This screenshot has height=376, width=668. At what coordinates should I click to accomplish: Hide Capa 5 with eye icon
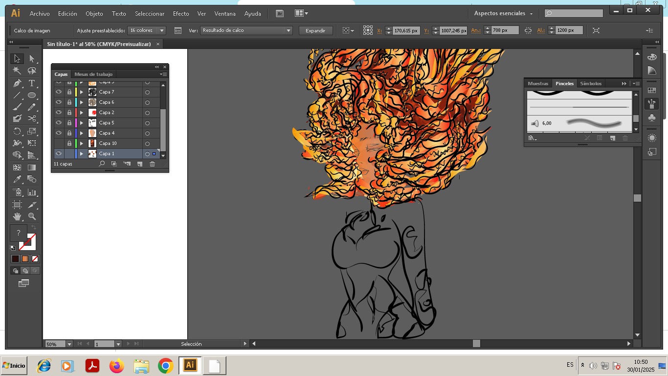[59, 123]
